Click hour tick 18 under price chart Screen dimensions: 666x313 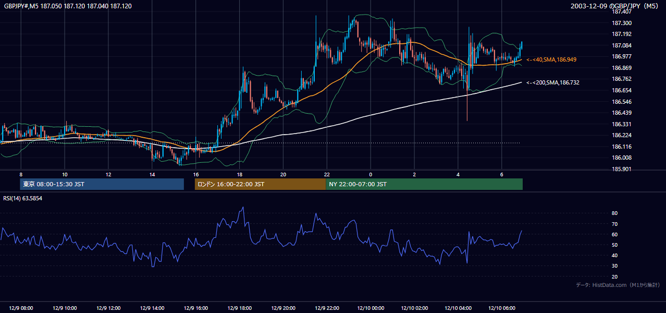tap(240, 174)
